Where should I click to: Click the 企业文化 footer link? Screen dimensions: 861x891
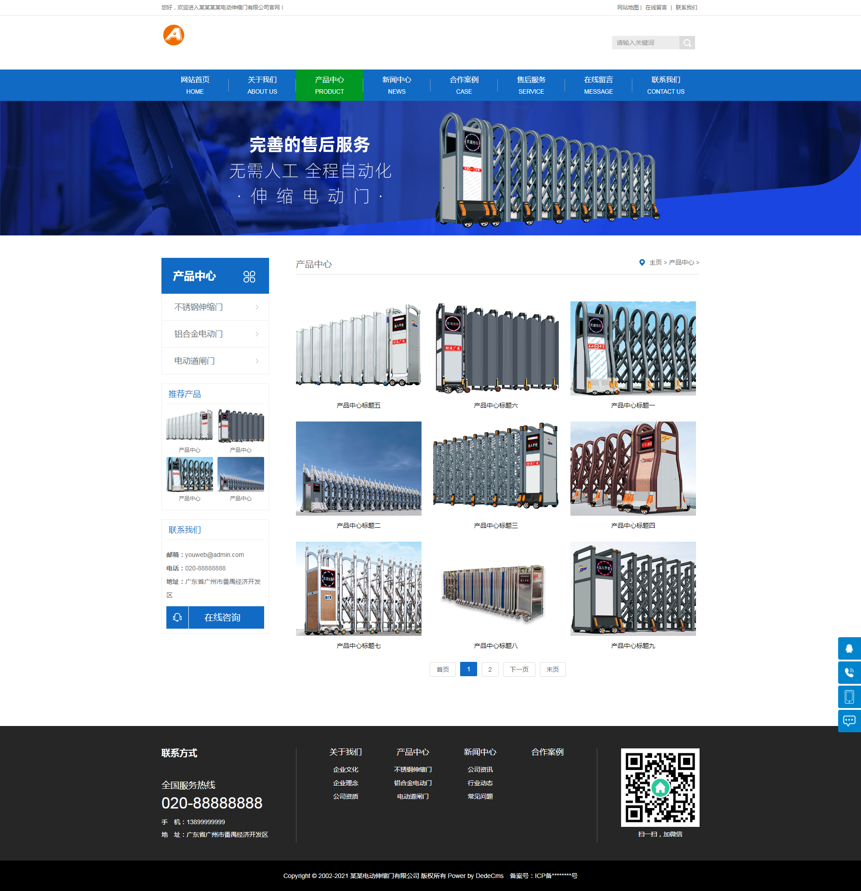click(x=345, y=769)
